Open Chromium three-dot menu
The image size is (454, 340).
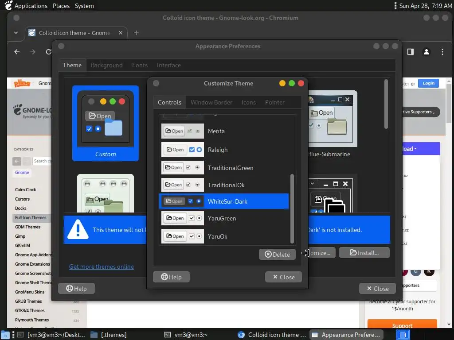point(442,52)
